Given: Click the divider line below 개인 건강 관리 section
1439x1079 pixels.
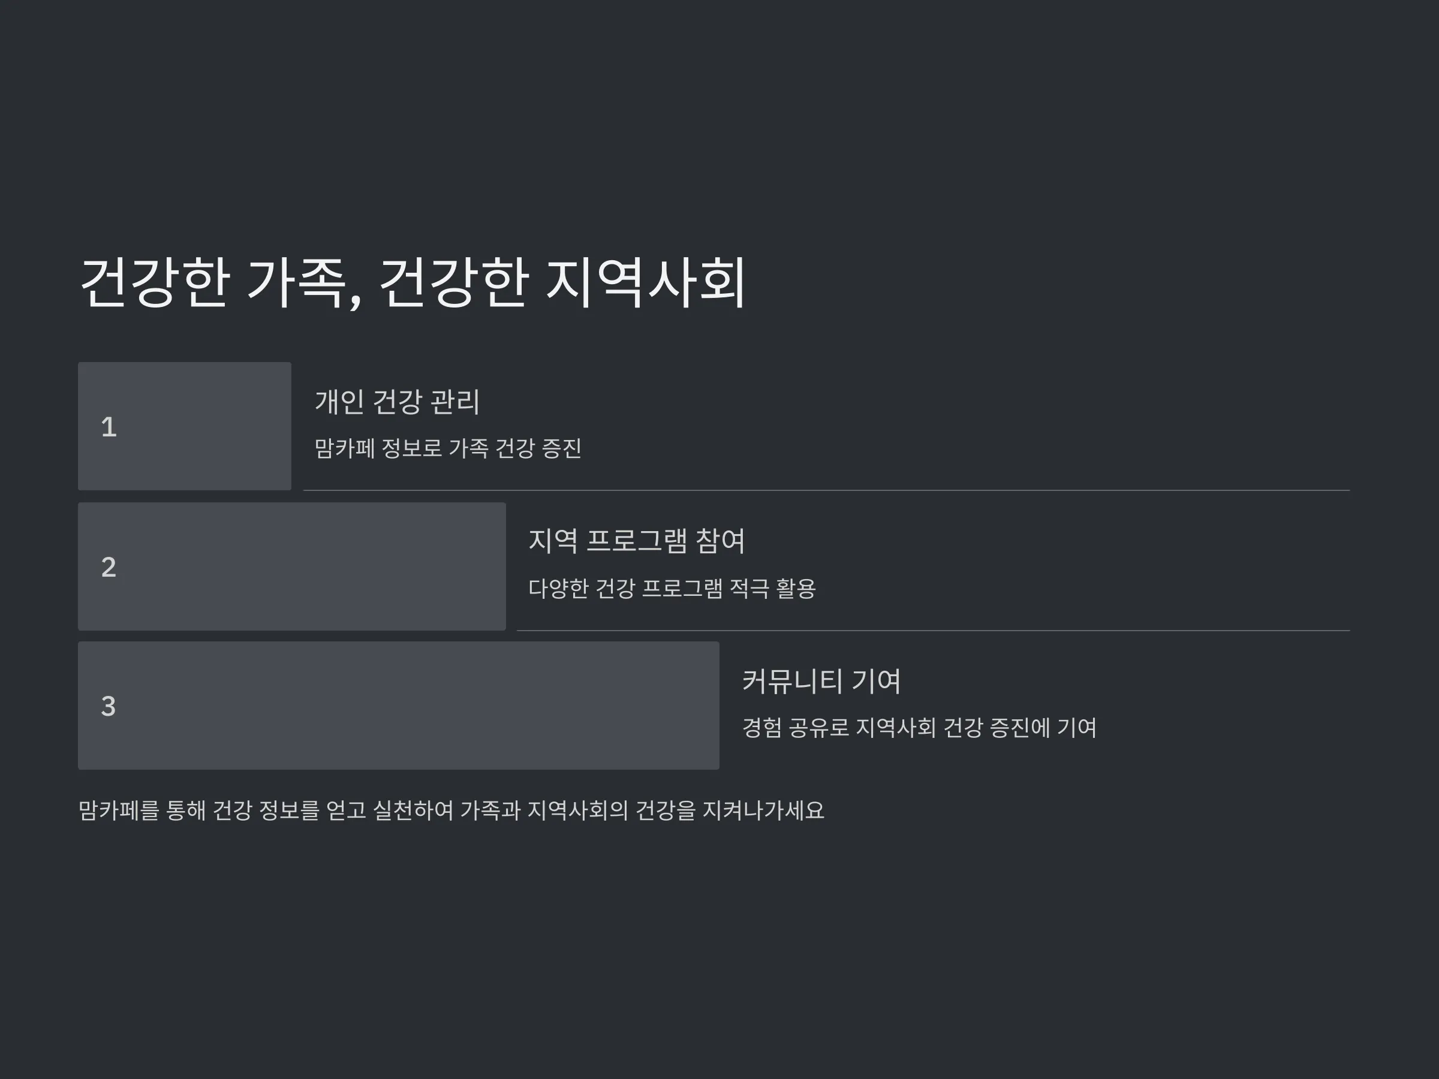Looking at the screenshot, I should click(x=827, y=490).
